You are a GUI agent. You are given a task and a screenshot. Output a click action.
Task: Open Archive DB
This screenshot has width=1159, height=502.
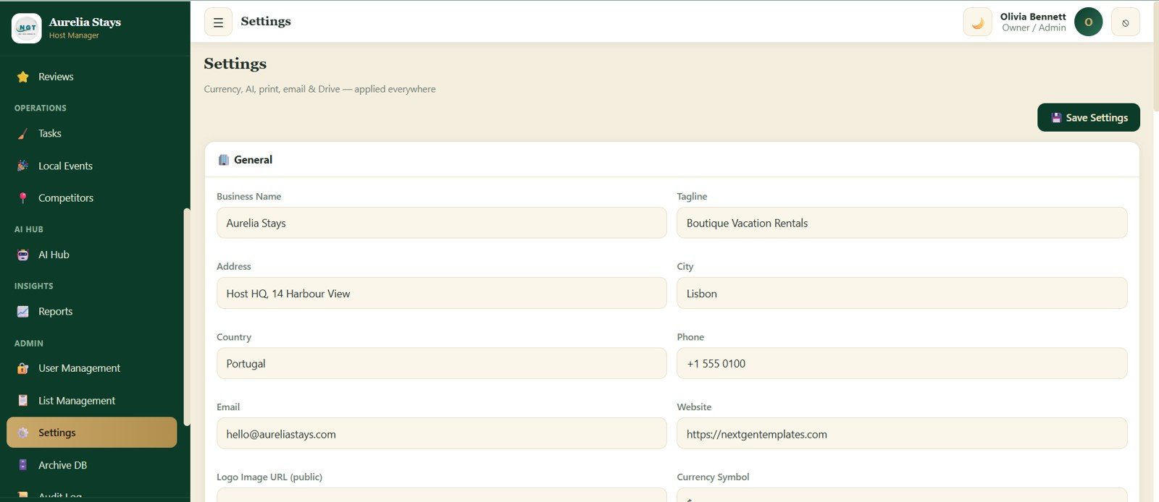(x=92, y=465)
